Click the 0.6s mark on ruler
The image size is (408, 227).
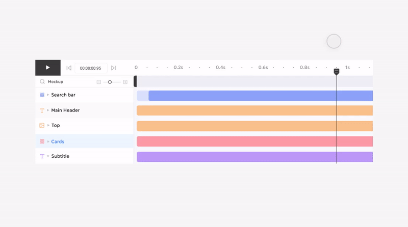click(263, 68)
